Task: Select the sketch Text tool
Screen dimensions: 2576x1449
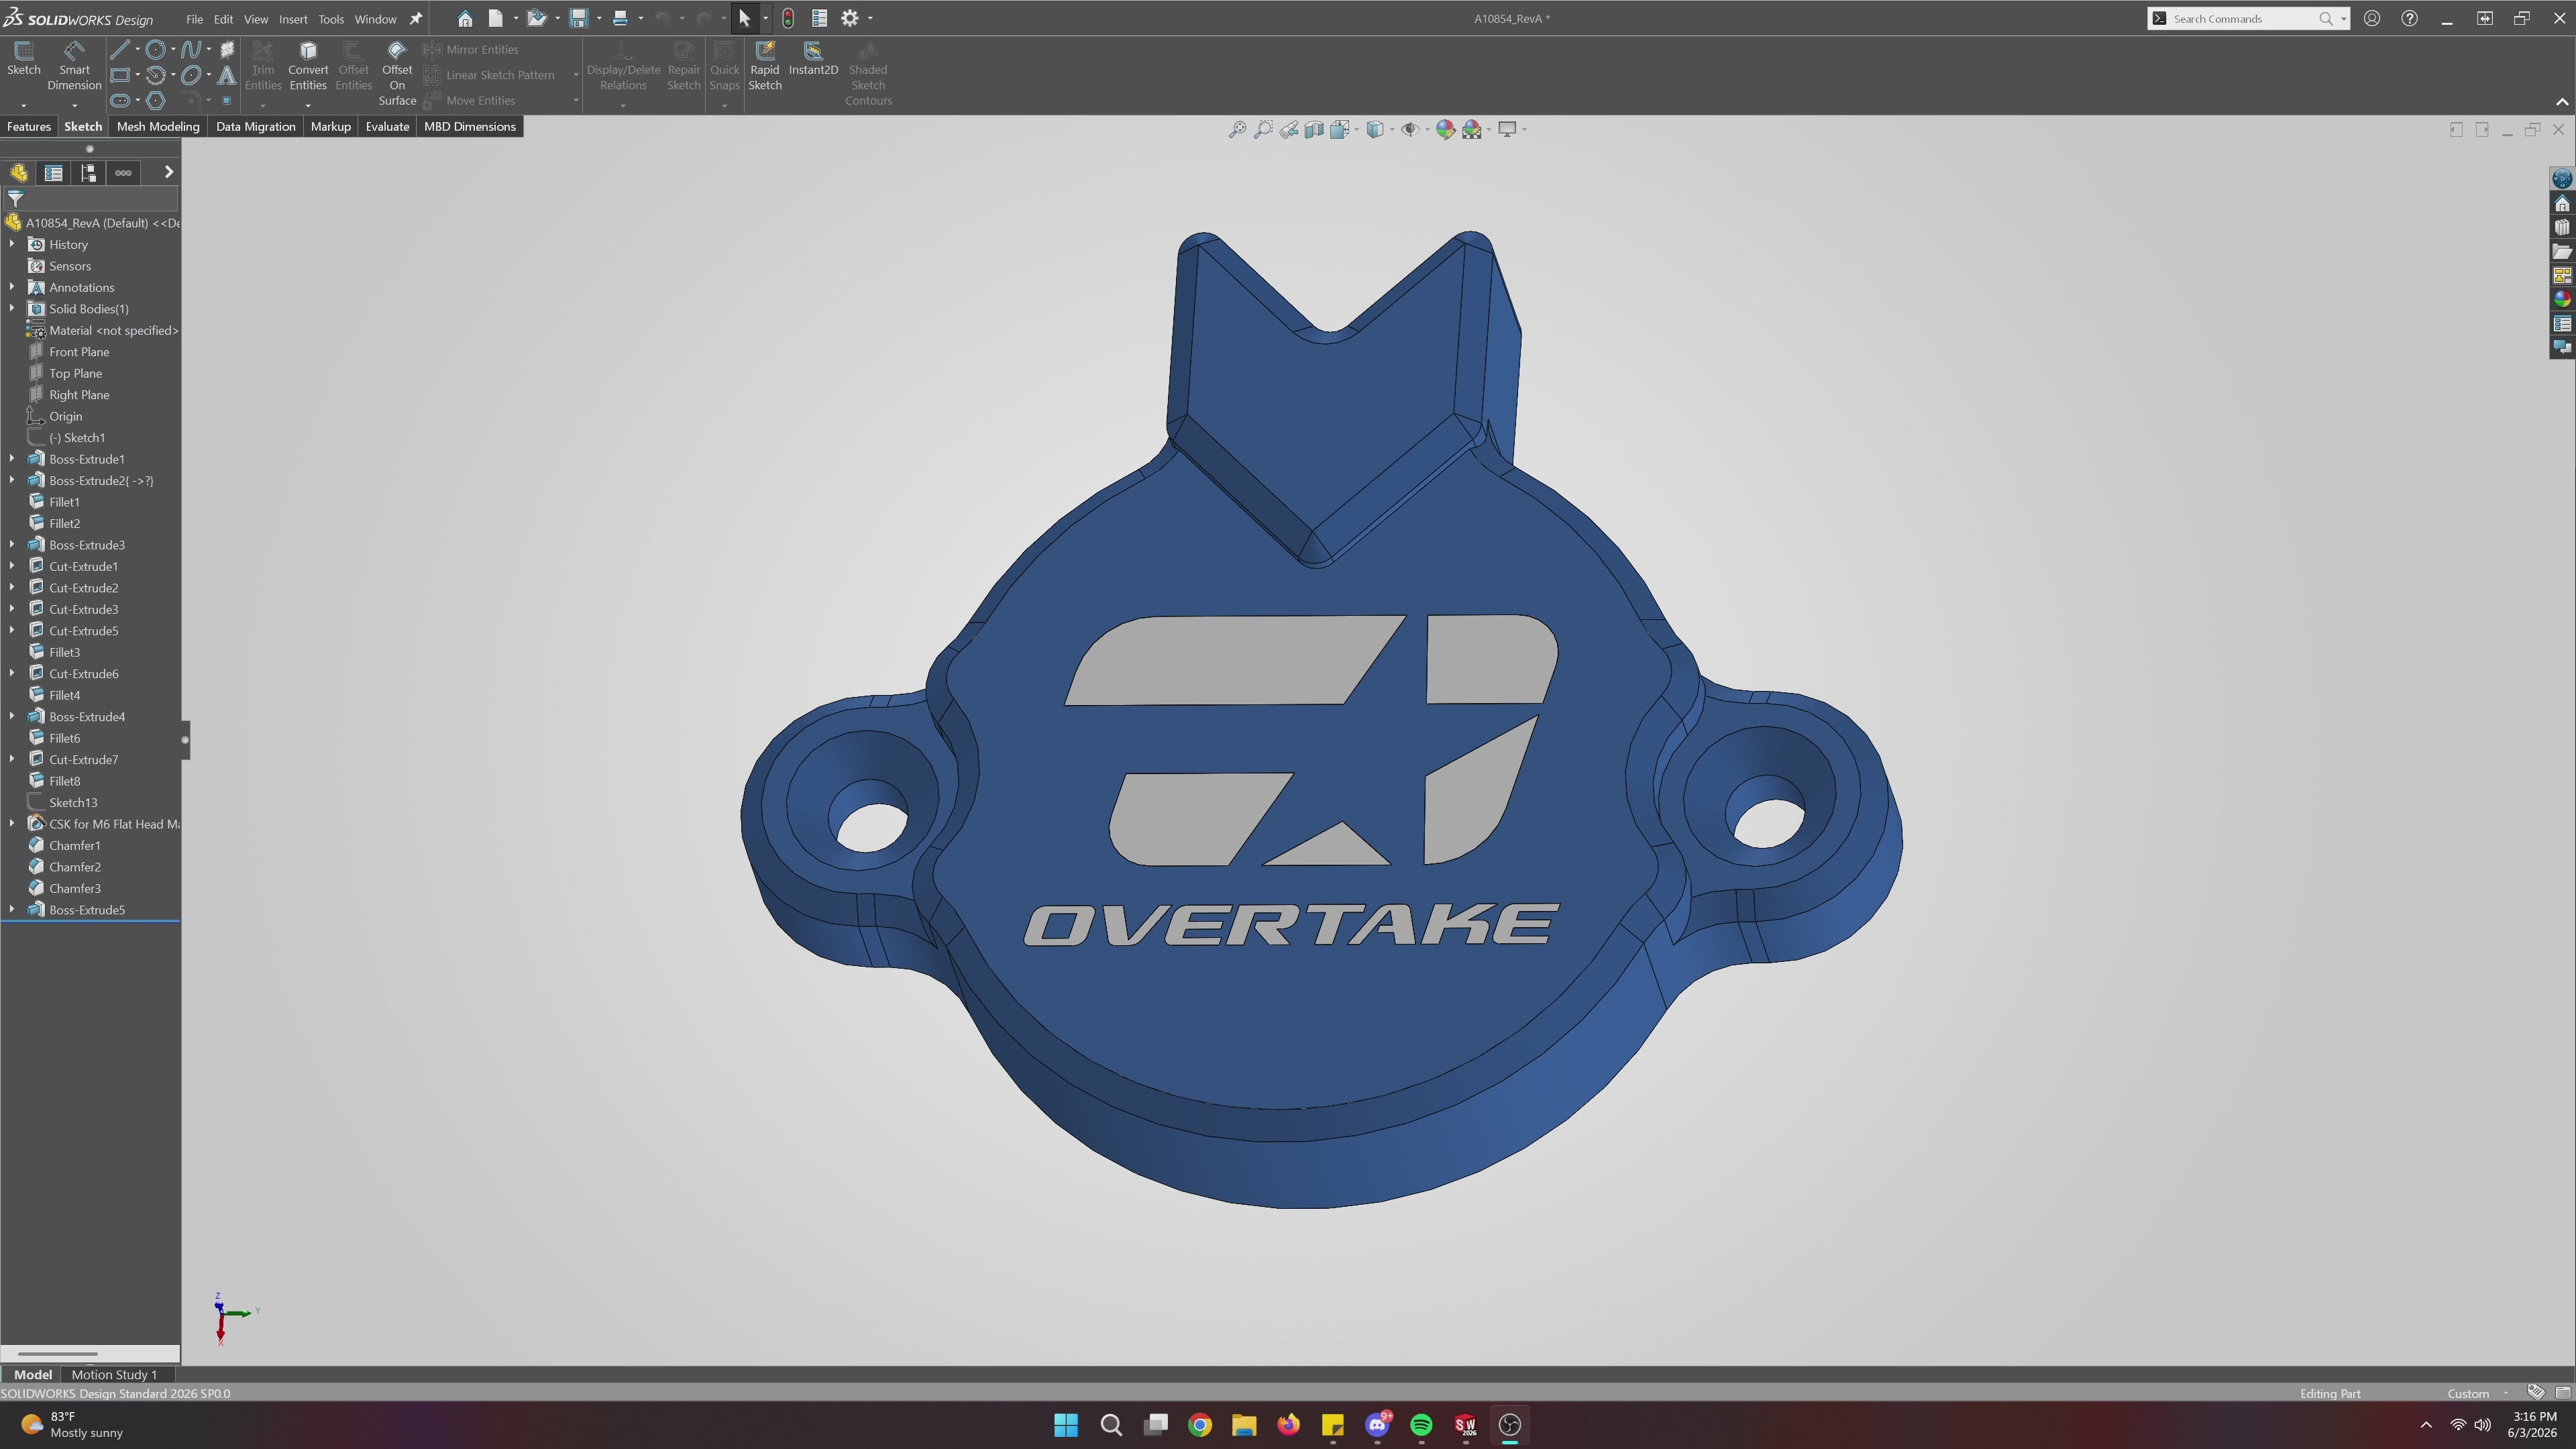Action: [227, 75]
